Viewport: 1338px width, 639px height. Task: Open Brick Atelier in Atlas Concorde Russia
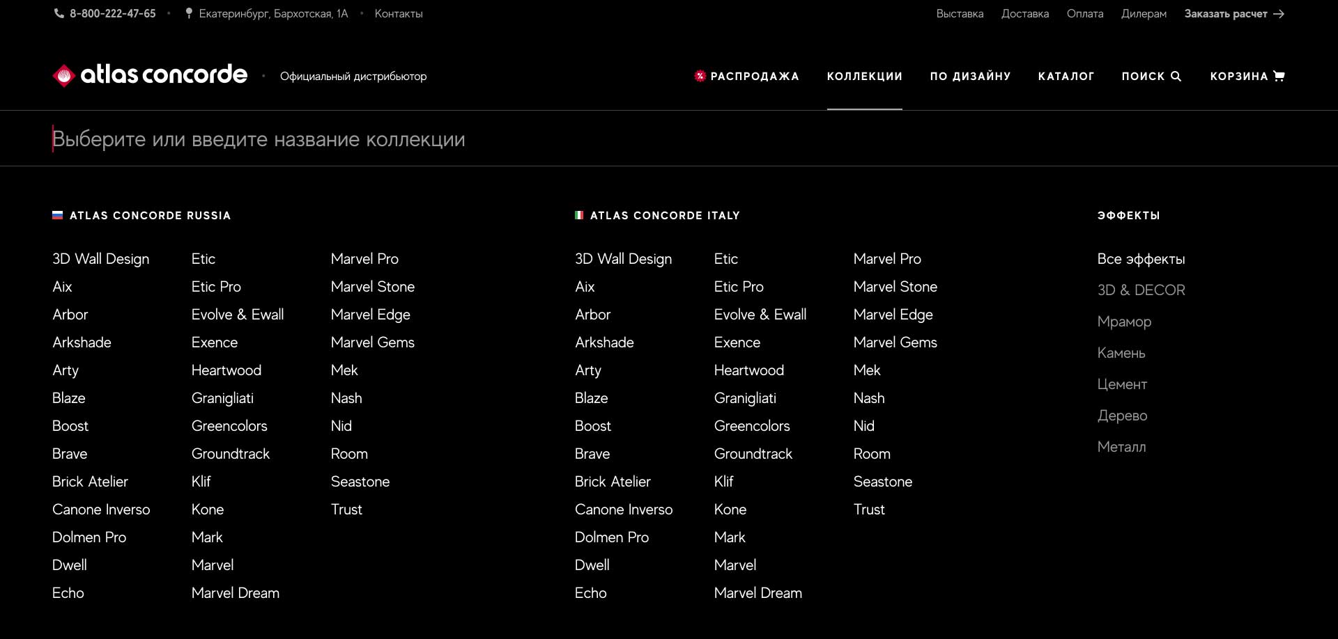pos(90,482)
